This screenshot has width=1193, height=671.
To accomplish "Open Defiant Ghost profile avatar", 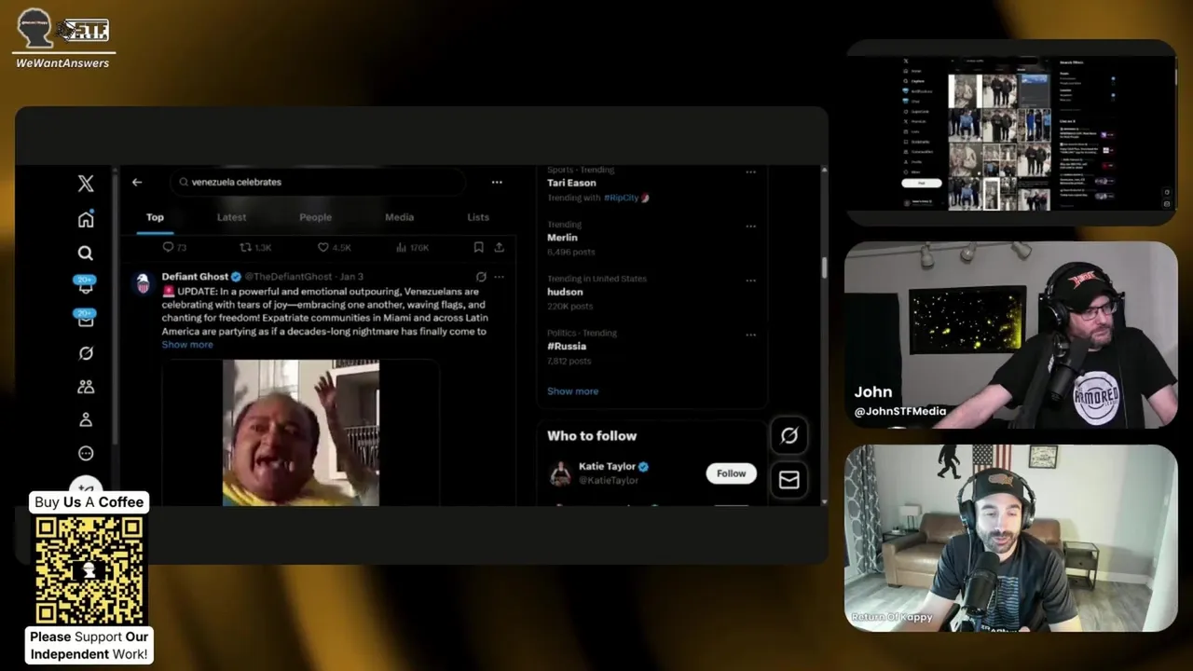I will (x=143, y=283).
